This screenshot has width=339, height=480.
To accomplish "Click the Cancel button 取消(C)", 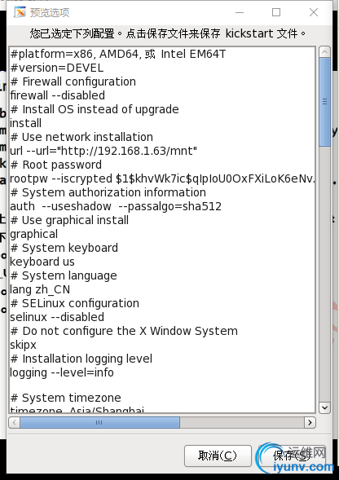I will 218,456.
